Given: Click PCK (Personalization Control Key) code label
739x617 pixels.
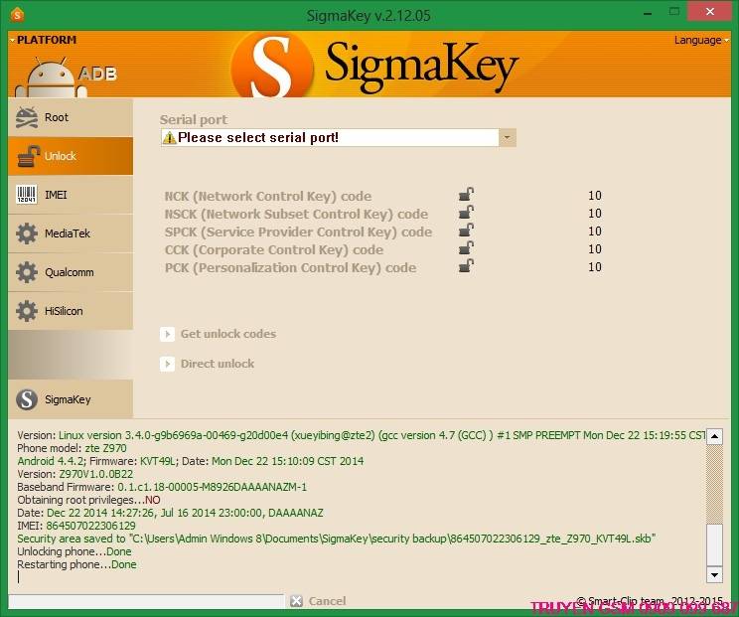Looking at the screenshot, I should [290, 267].
